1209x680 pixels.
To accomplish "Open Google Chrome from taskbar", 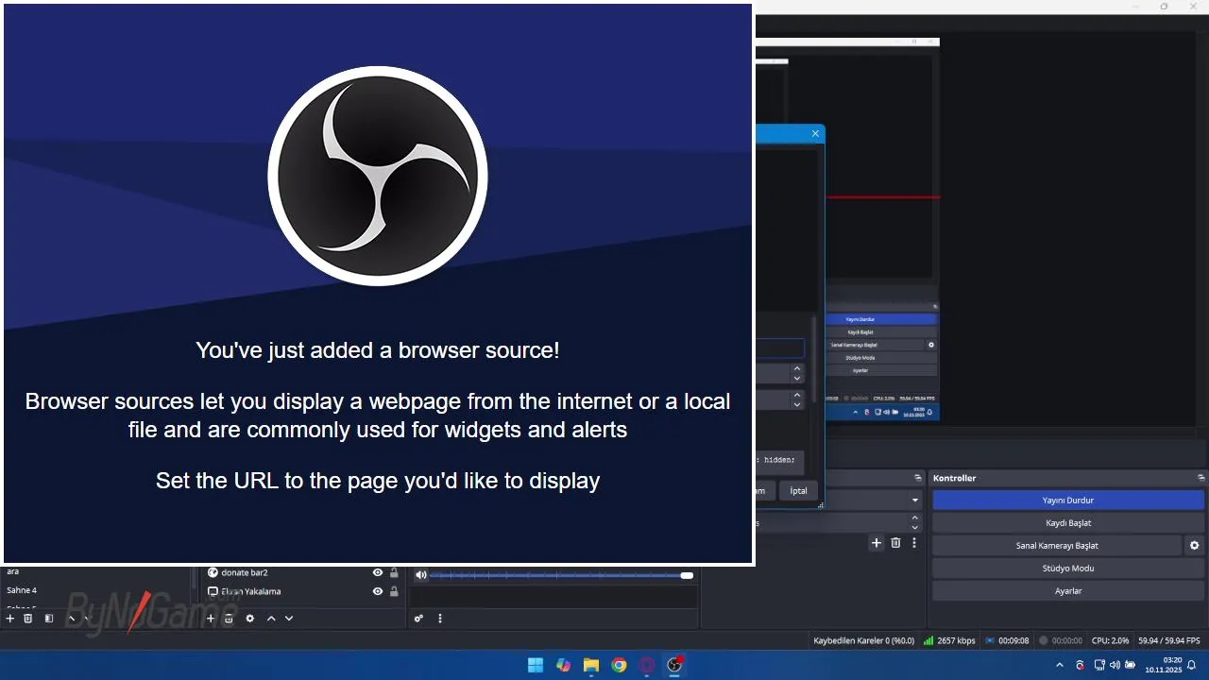I will point(619,665).
